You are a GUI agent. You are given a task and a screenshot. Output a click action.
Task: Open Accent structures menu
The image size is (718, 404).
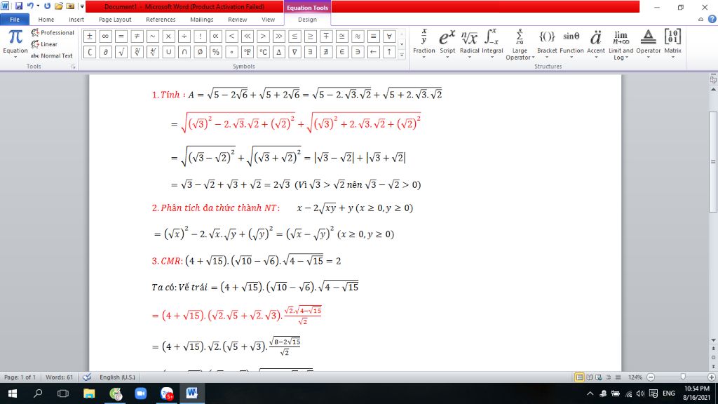coord(596,44)
